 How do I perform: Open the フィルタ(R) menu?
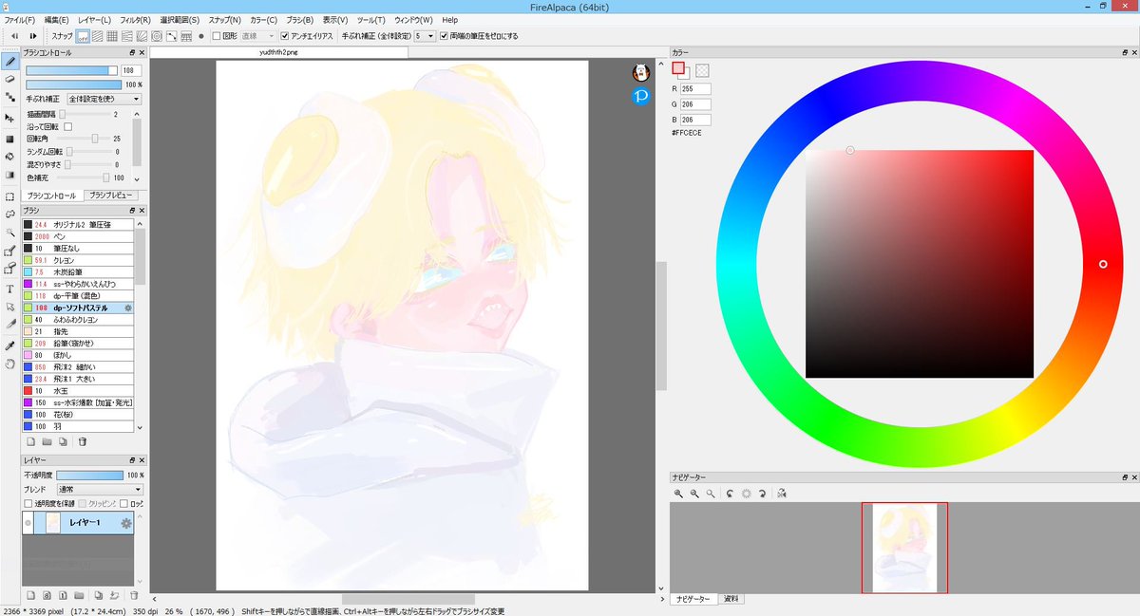pyautogui.click(x=135, y=20)
